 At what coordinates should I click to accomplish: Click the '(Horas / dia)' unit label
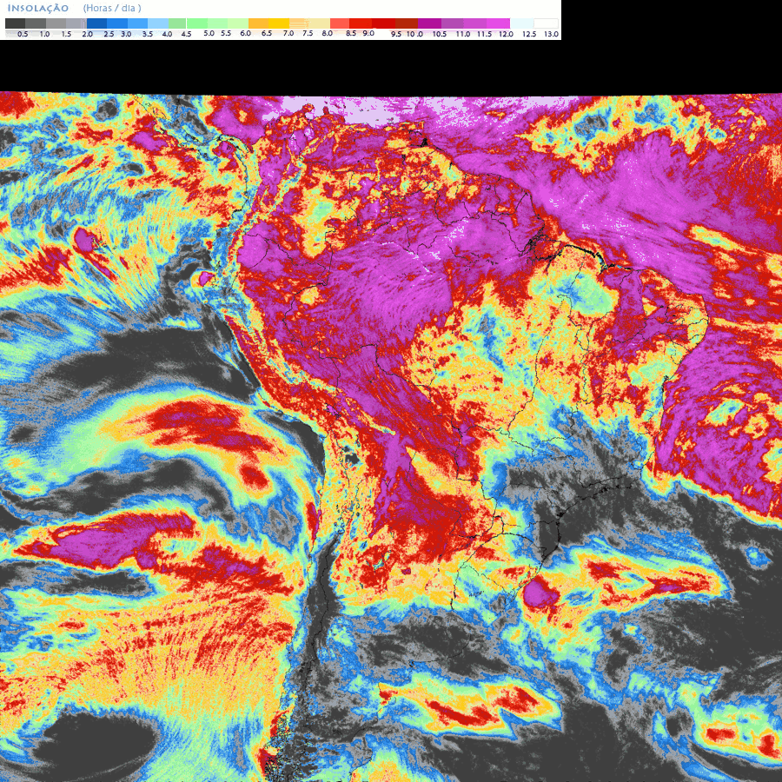(112, 8)
